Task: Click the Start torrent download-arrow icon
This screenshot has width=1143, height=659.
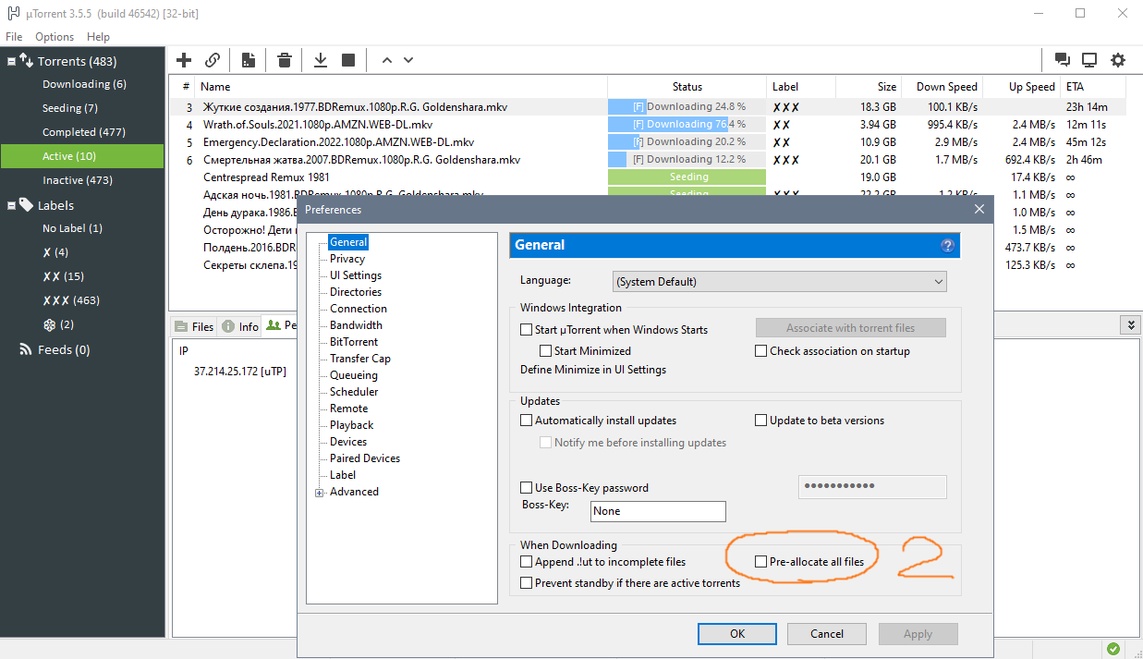Action: (321, 60)
